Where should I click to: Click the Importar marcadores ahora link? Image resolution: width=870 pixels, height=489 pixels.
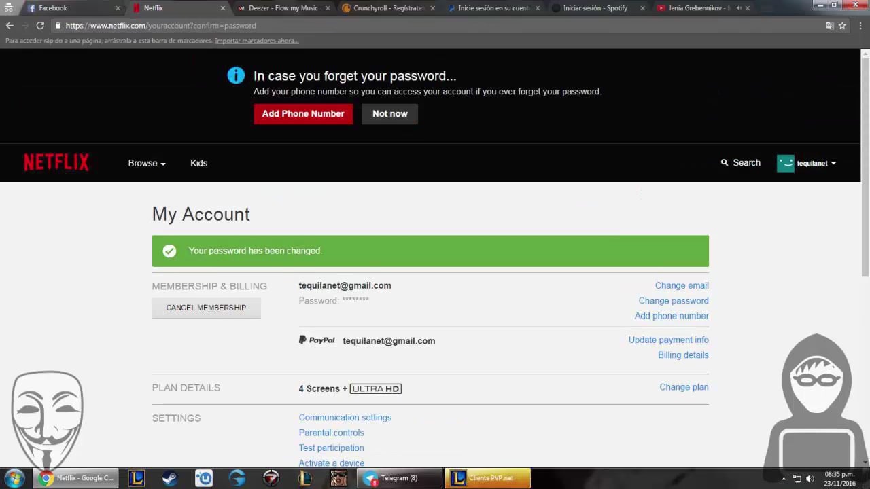pos(257,41)
